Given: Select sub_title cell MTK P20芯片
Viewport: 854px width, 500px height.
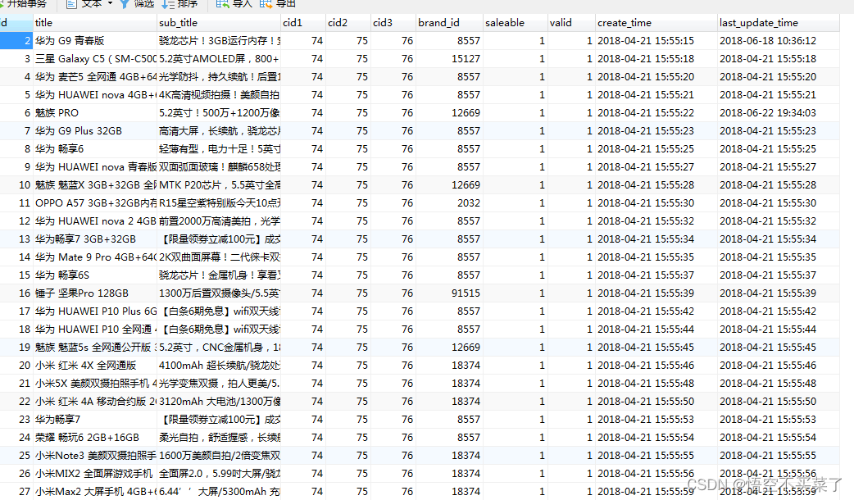Looking at the screenshot, I should (219, 185).
